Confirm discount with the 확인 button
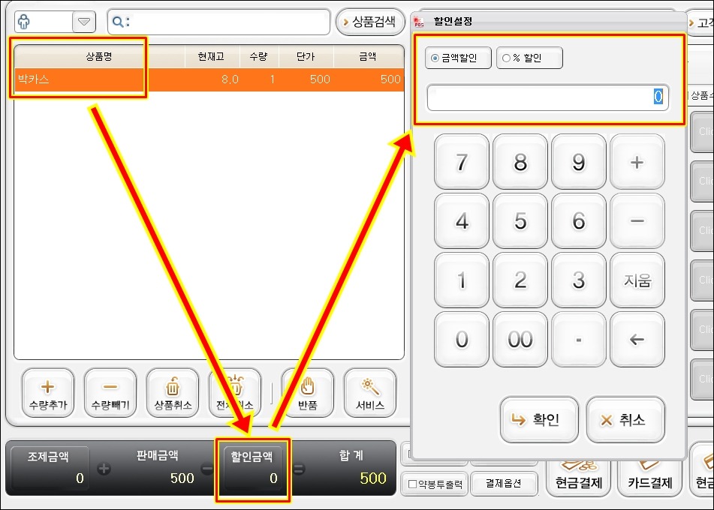The image size is (714, 510). tap(538, 420)
